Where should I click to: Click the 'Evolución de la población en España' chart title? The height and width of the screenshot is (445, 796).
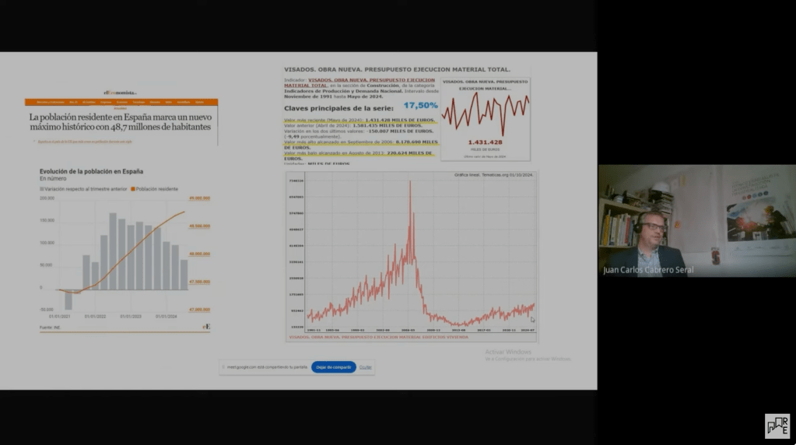click(91, 171)
